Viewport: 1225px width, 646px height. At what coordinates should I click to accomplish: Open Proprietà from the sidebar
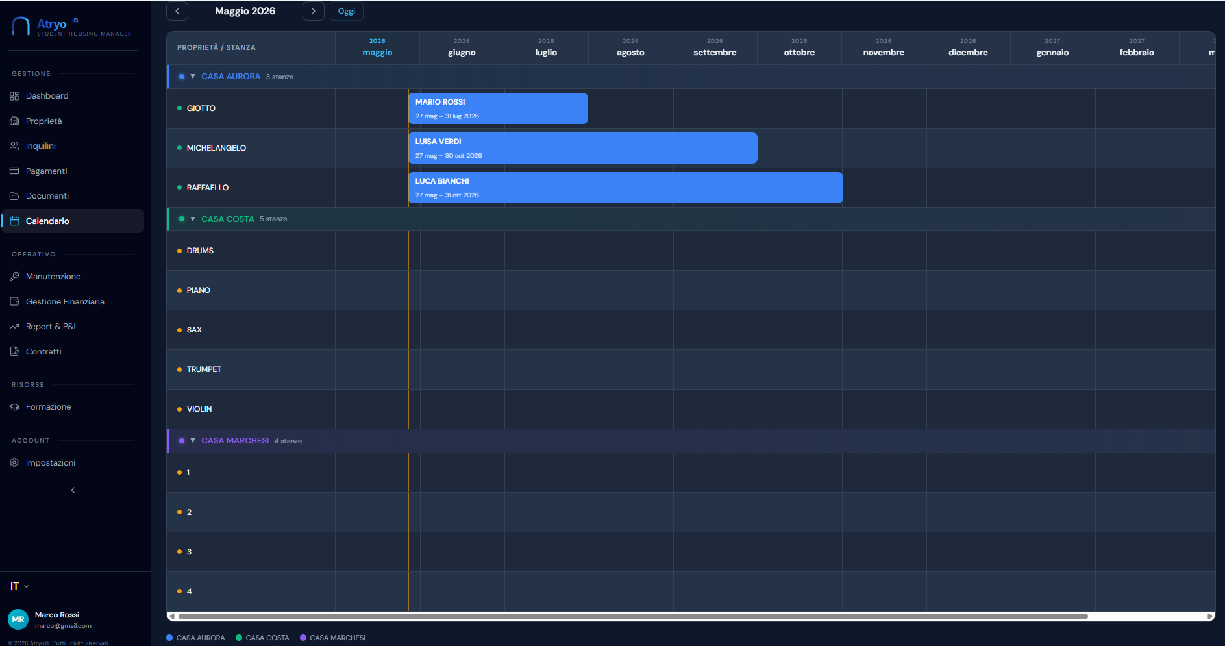pos(73,121)
